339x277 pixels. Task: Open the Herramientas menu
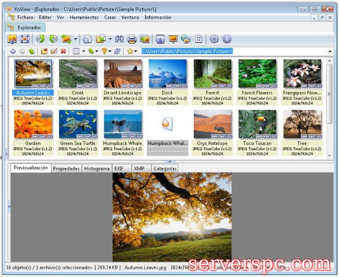coord(84,17)
